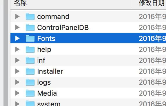Select the Installer folder icon
The image size is (166, 106).
point(30,71)
